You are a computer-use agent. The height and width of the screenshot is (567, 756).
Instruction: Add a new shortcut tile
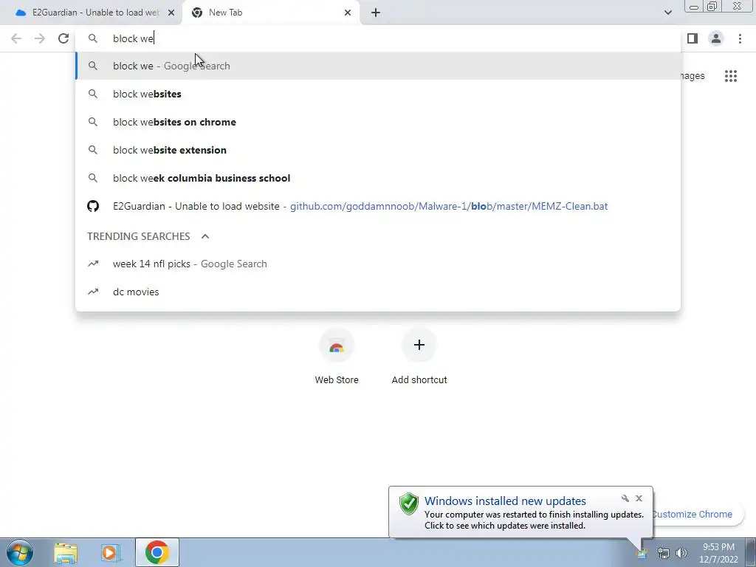[419, 356]
